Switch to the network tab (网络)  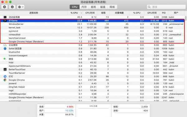click(x=112, y=7)
